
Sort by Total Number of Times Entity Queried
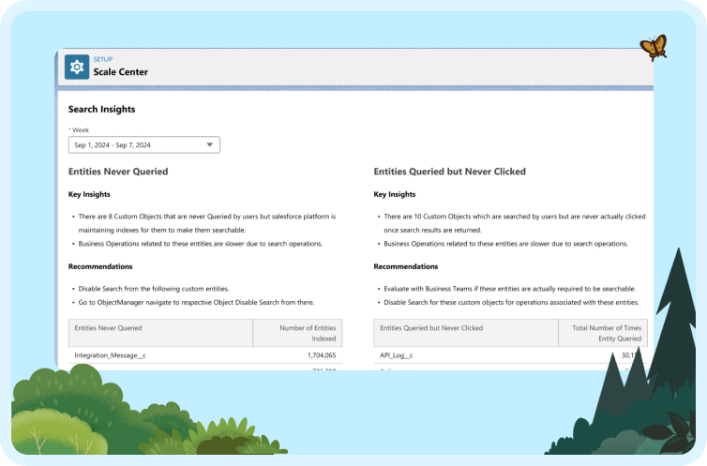coord(603,333)
